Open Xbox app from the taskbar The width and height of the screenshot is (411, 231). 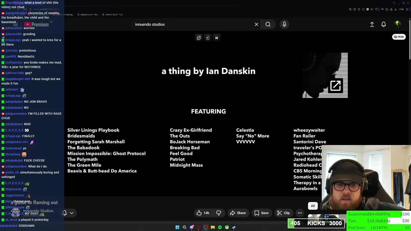[x=227, y=227]
